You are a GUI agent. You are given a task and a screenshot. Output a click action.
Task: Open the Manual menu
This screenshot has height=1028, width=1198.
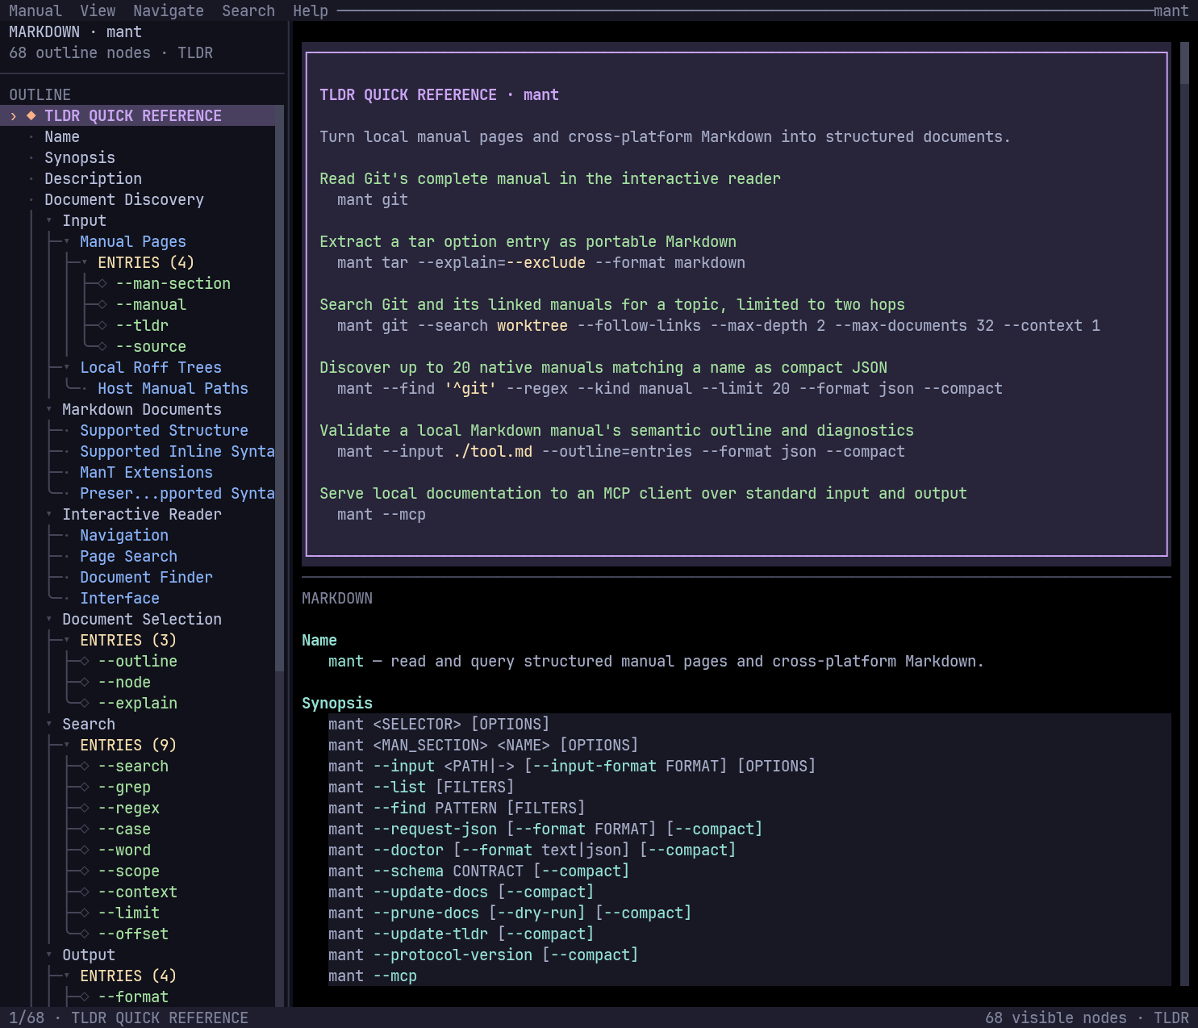point(35,10)
